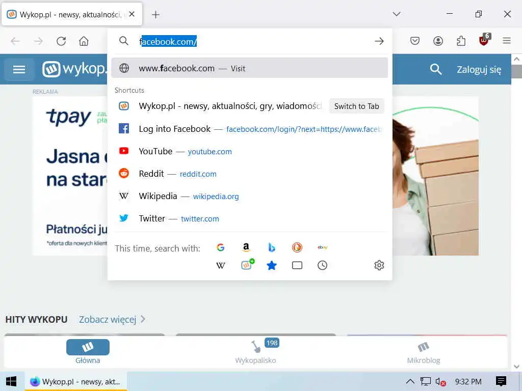Viewport: 522px width, 391px height.
Task: Select the Wikipedia shortcut suggestion
Action: pyautogui.click(x=250, y=196)
